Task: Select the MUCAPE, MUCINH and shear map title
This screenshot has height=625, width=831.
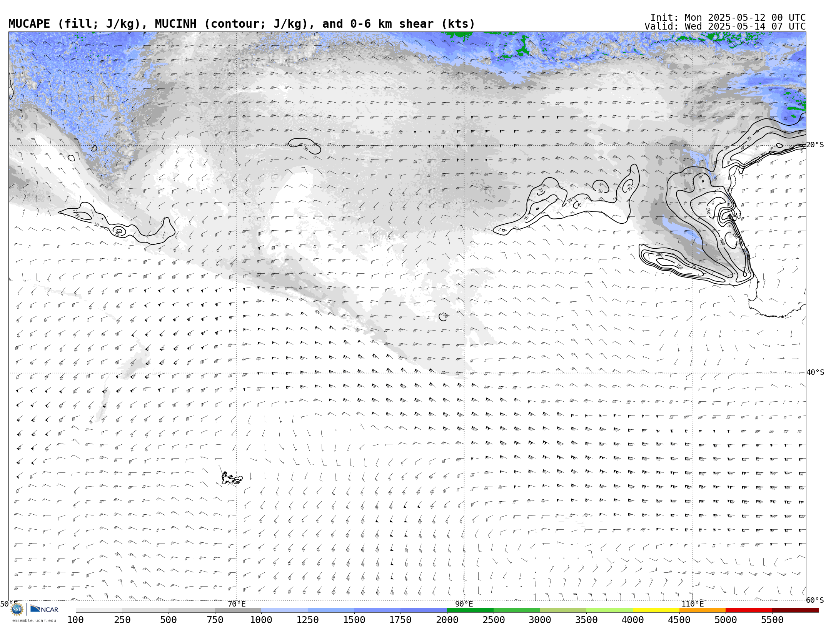Action: click(x=242, y=24)
